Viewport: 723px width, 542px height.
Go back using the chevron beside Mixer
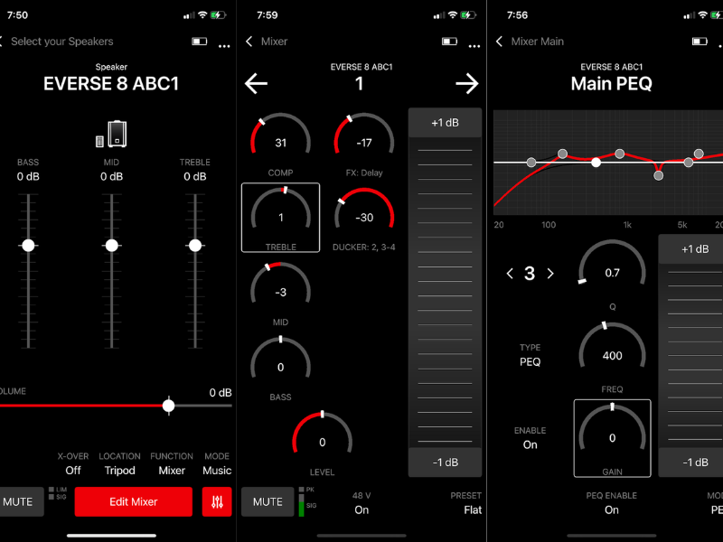point(249,42)
